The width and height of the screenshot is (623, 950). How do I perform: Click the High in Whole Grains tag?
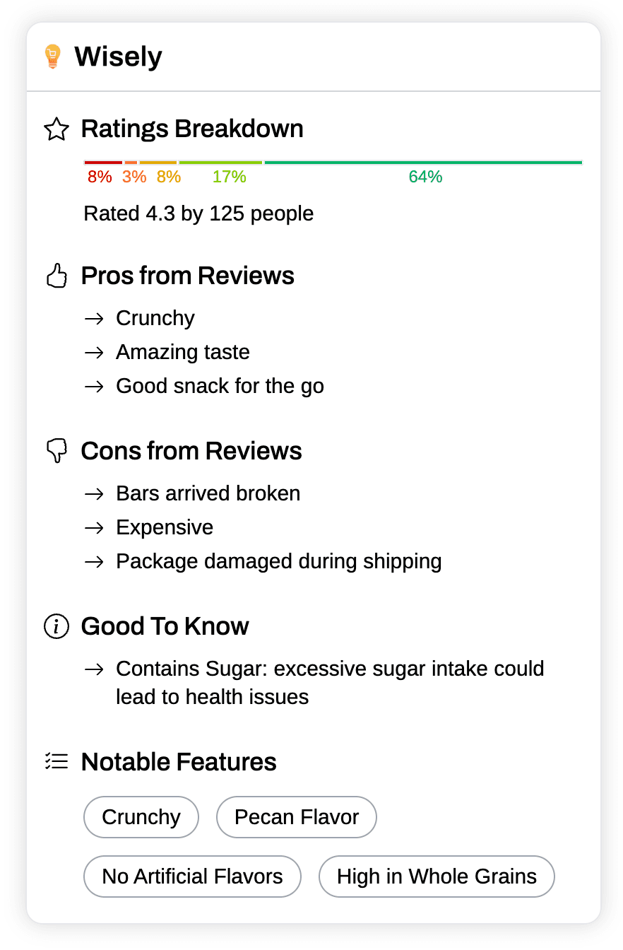pos(437,876)
